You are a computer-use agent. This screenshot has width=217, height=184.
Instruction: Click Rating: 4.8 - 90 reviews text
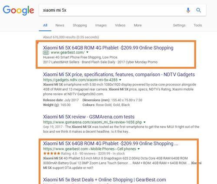click(x=78, y=154)
